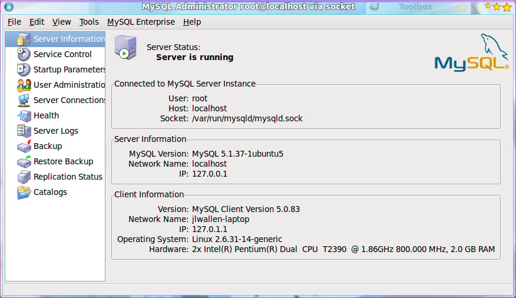516x298 pixels.
Task: Select Service Control label in sidebar
Action: (62, 54)
